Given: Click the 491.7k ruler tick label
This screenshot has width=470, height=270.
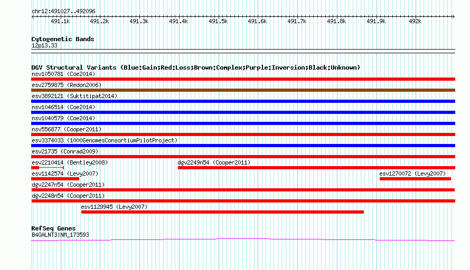Looking at the screenshot, I should 297,21.
